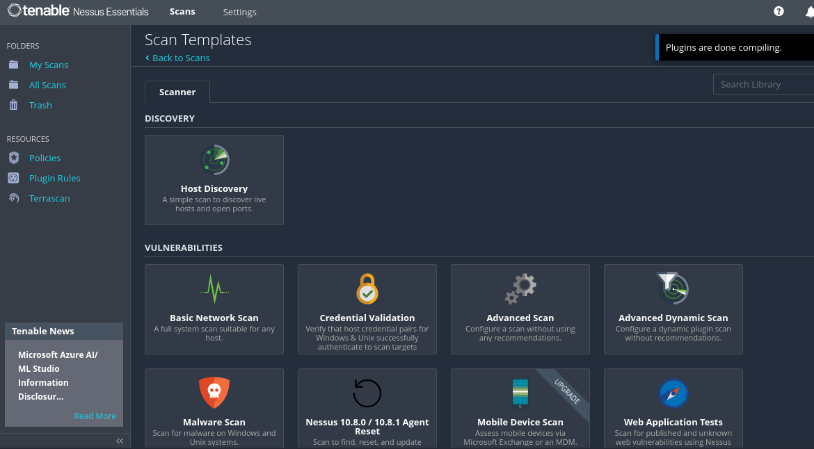This screenshot has width=814, height=449.
Task: Go Back to Scans link
Action: (x=177, y=58)
